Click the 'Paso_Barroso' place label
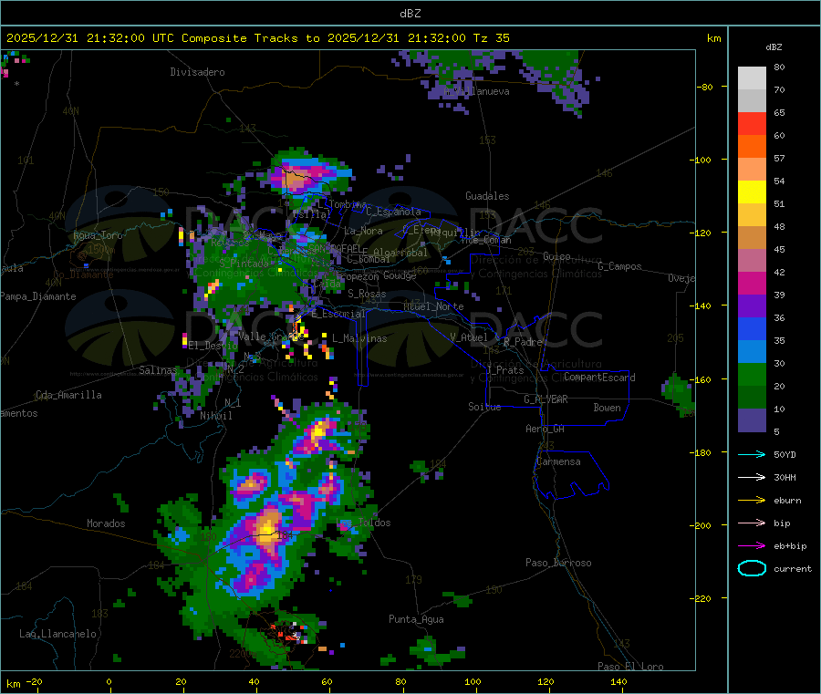This screenshot has width=821, height=694. (x=558, y=564)
